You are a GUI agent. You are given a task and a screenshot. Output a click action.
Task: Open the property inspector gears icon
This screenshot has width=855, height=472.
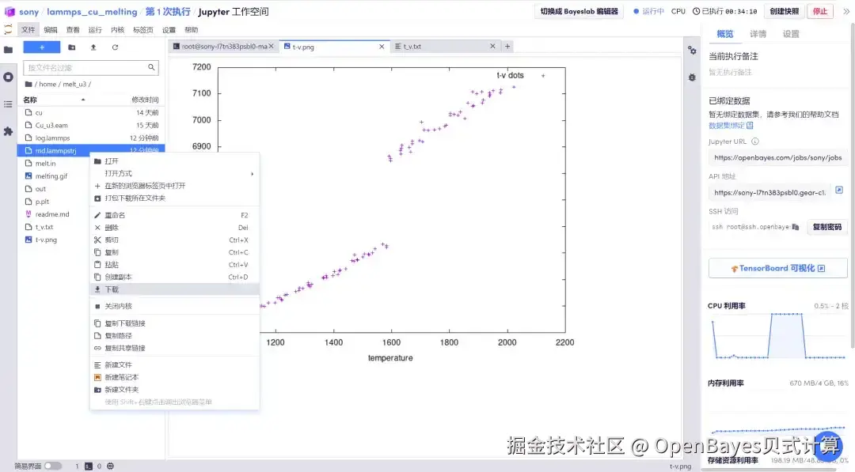point(692,50)
